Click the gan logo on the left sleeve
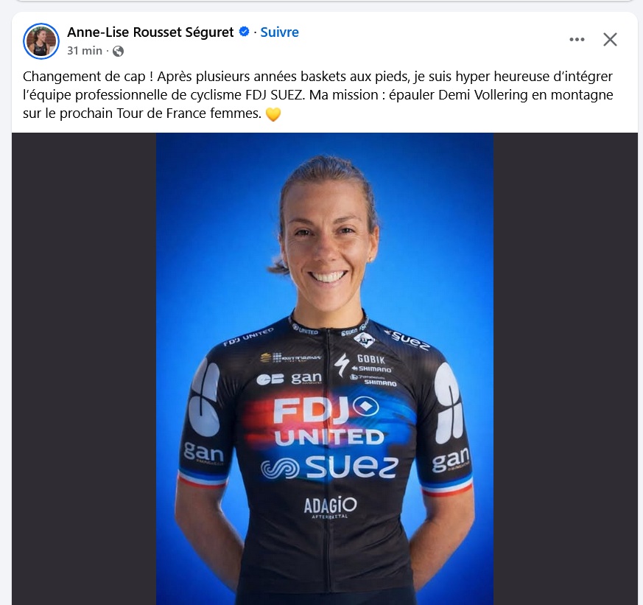 pyautogui.click(x=203, y=452)
